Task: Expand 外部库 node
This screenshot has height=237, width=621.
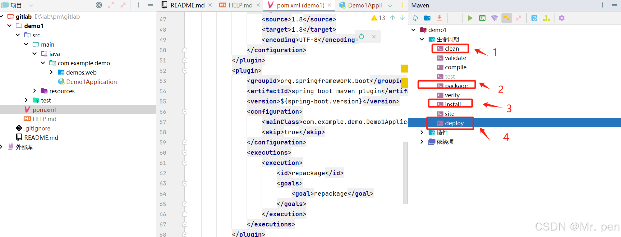Action: (x=1, y=147)
